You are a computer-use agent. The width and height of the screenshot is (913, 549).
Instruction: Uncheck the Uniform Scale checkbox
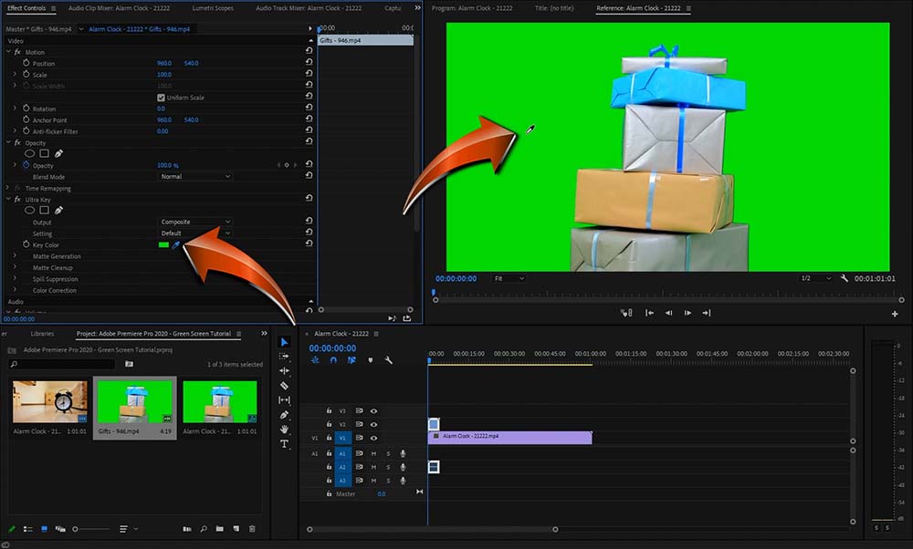click(x=161, y=98)
